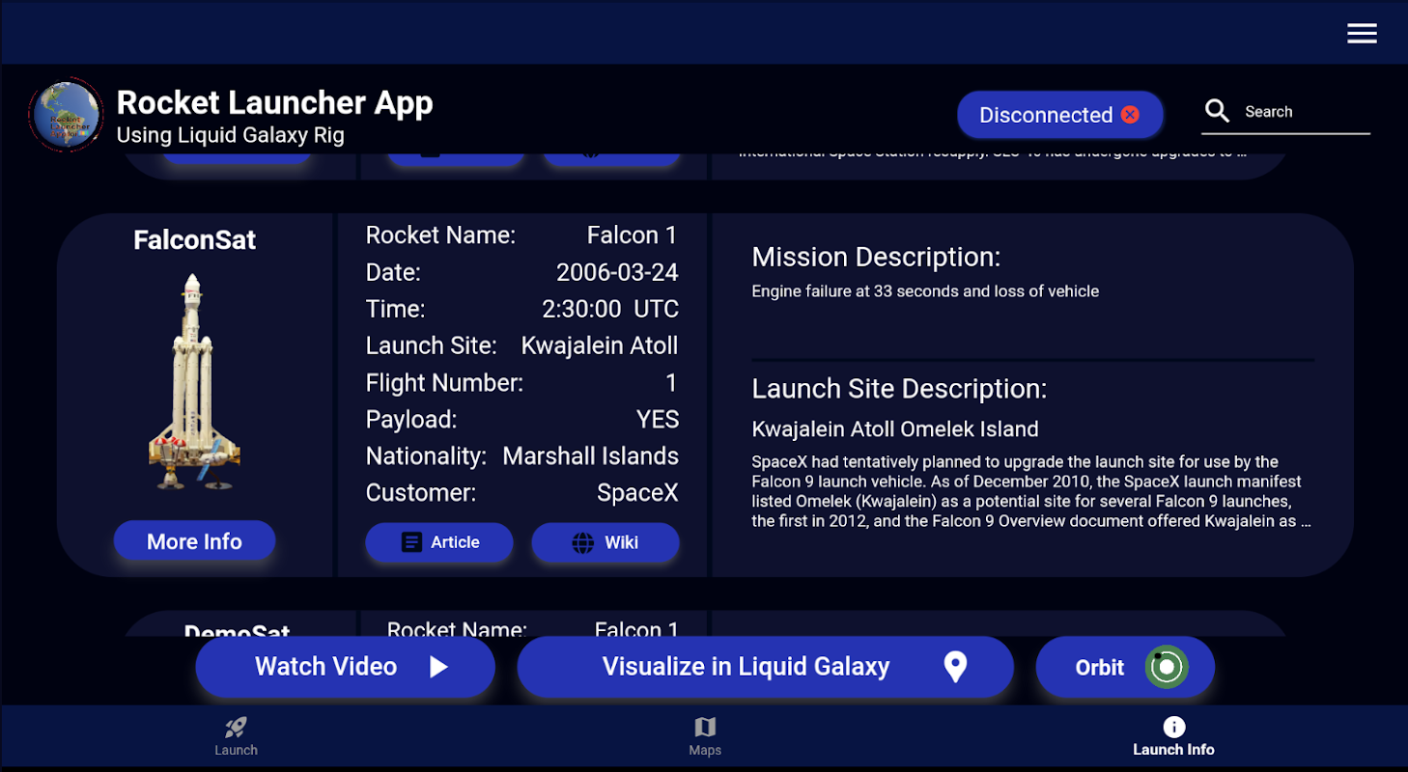This screenshot has height=772, width=1408.
Task: Click the Visualize in Liquid Galaxy button
Action: [765, 667]
